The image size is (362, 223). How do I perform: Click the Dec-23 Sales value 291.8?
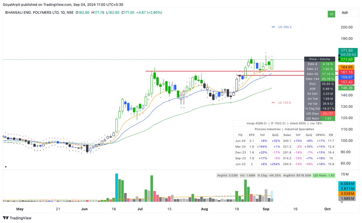pos(287,152)
